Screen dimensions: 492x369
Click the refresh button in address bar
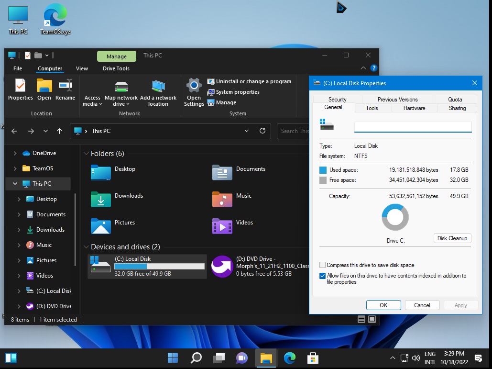(262, 131)
